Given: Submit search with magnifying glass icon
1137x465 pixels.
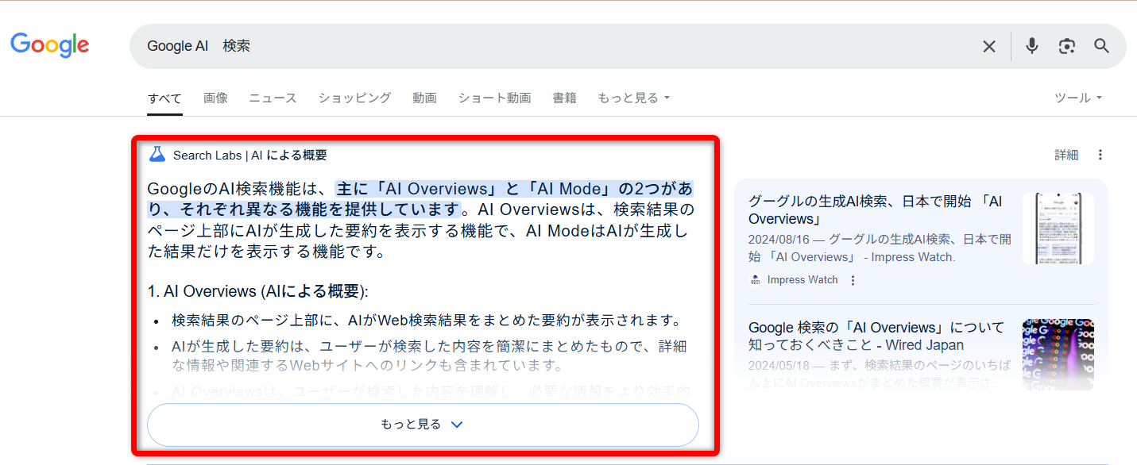Looking at the screenshot, I should (x=1101, y=46).
